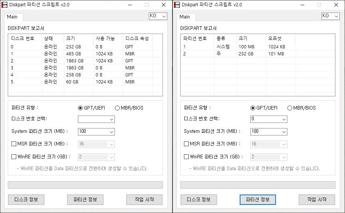Screen dimensions: 345x213
Task: Click the app icon in left window title bar
Action: point(4,5)
